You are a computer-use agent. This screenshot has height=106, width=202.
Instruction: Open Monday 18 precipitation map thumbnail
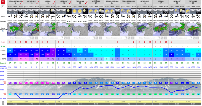tap(15, 30)
